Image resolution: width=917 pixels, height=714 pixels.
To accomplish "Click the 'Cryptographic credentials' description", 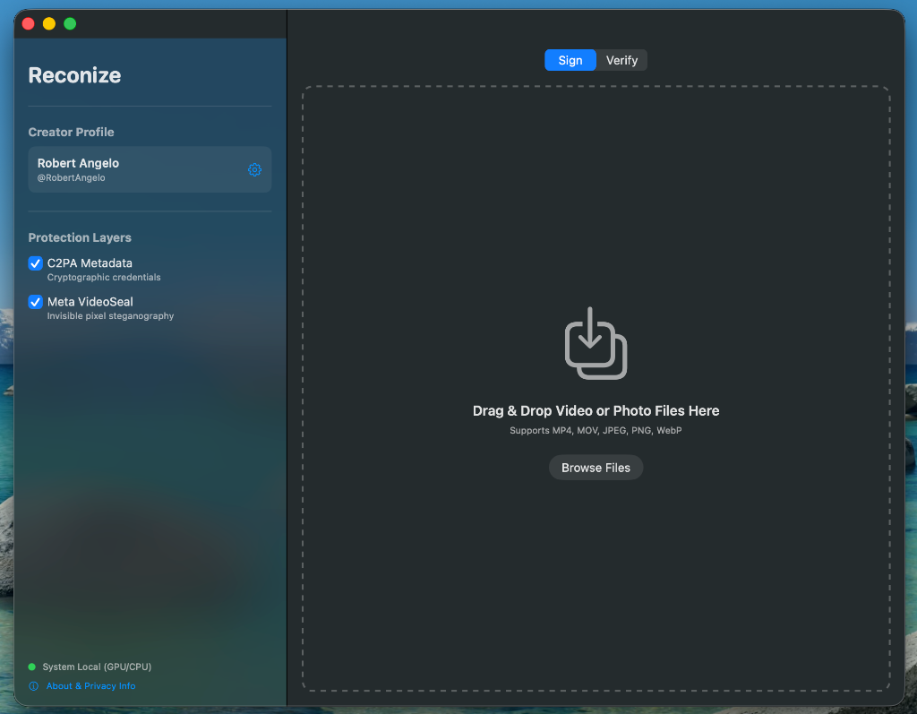I will point(104,278).
